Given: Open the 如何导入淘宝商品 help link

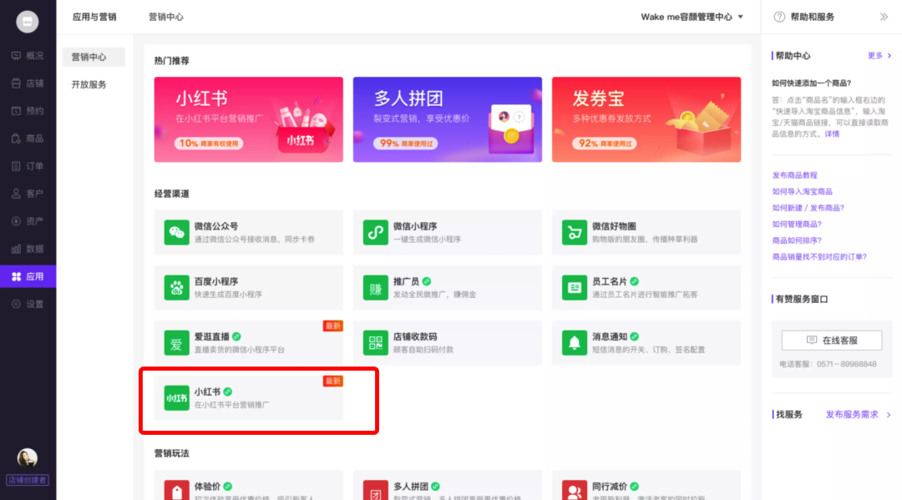Looking at the screenshot, I should pos(802,191).
